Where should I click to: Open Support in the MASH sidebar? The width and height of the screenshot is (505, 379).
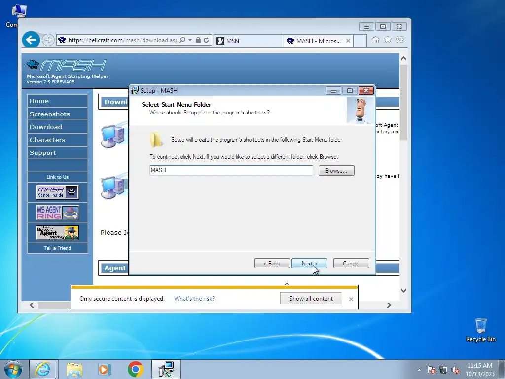click(x=57, y=153)
